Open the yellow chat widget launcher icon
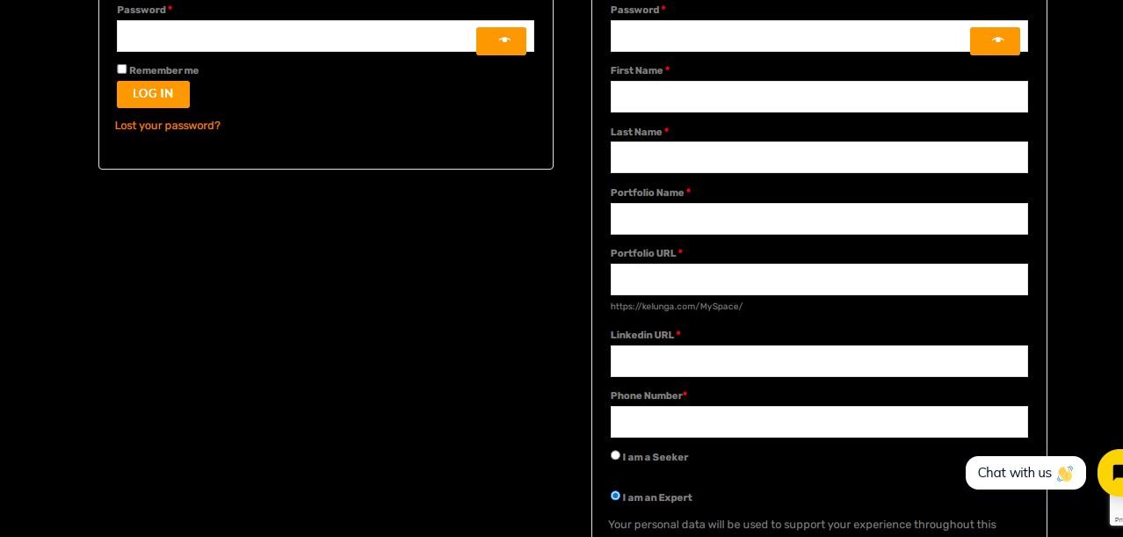 point(1112,473)
